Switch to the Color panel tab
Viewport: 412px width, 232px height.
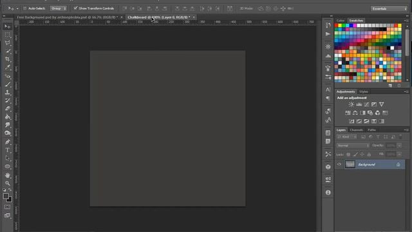[341, 21]
